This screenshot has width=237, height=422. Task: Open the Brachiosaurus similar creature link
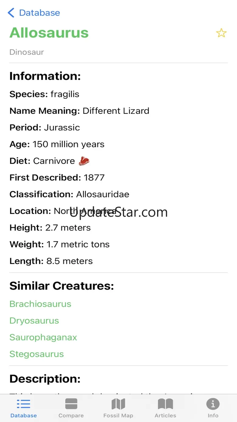40,304
